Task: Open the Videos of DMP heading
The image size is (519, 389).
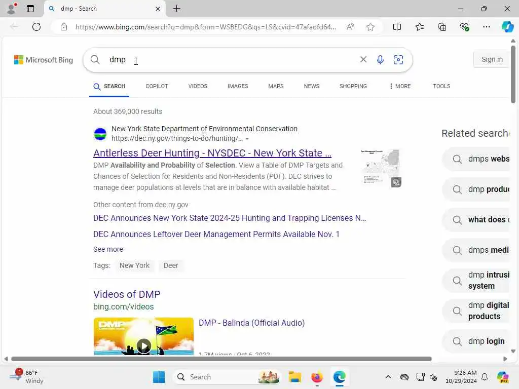Action: pos(127,294)
